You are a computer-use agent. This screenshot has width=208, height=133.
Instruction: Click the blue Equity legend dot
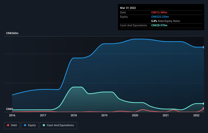click(x=25, y=125)
